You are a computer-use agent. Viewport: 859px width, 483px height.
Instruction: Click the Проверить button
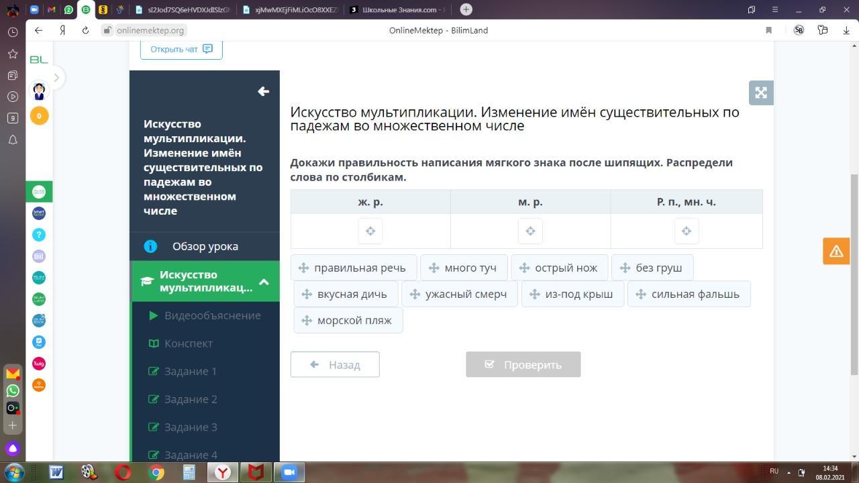pyautogui.click(x=523, y=364)
